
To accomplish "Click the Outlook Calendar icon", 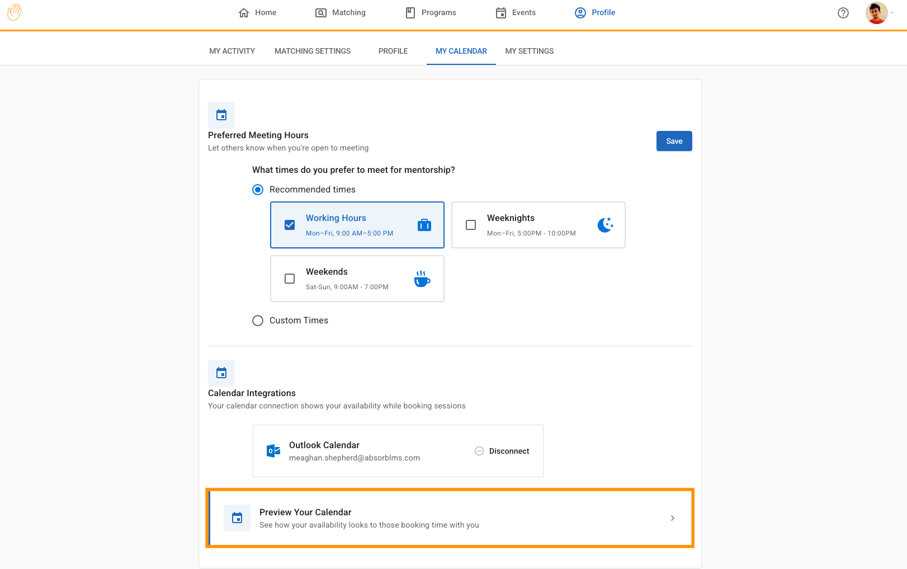I will tap(273, 451).
